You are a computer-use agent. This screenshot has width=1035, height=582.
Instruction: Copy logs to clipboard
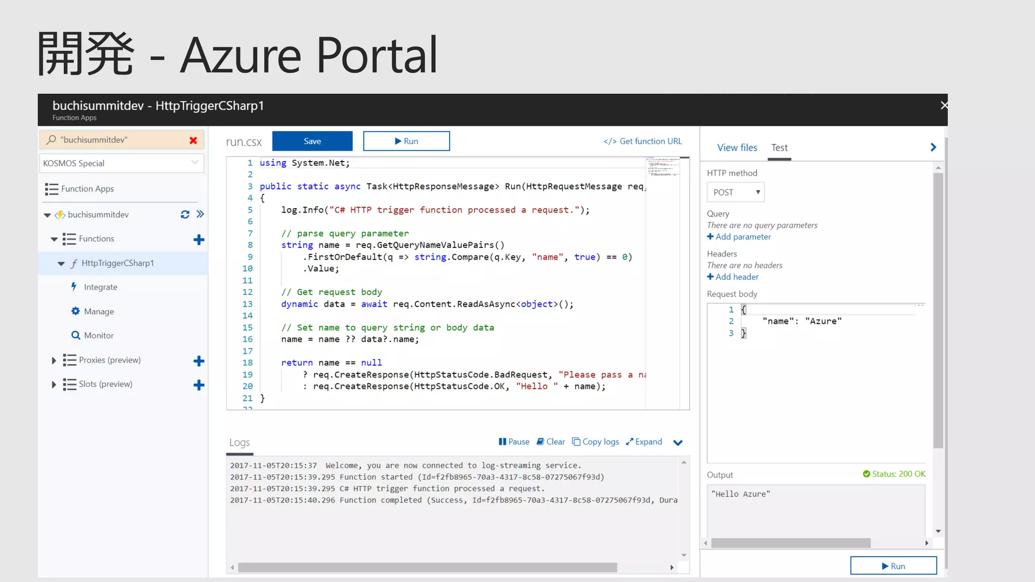point(595,442)
